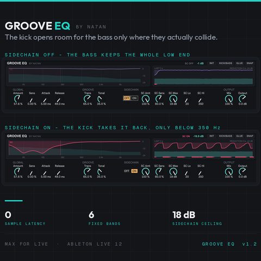This screenshot has height=261, width=261.
Task: Switch sidechain ON in Sidechain Off panel
Action: point(134,98)
